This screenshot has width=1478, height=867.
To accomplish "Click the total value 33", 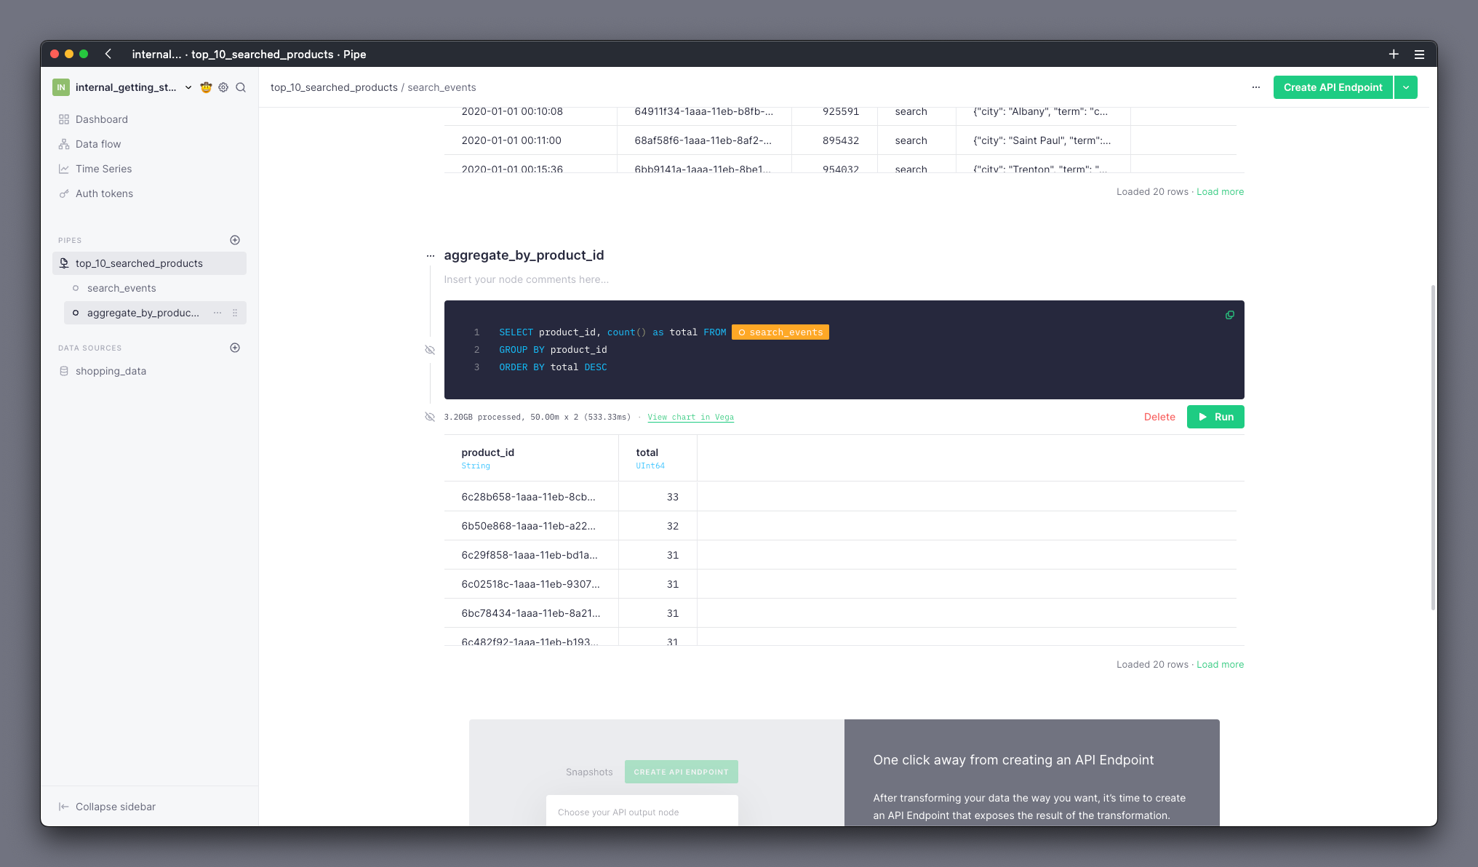I will click(x=672, y=497).
